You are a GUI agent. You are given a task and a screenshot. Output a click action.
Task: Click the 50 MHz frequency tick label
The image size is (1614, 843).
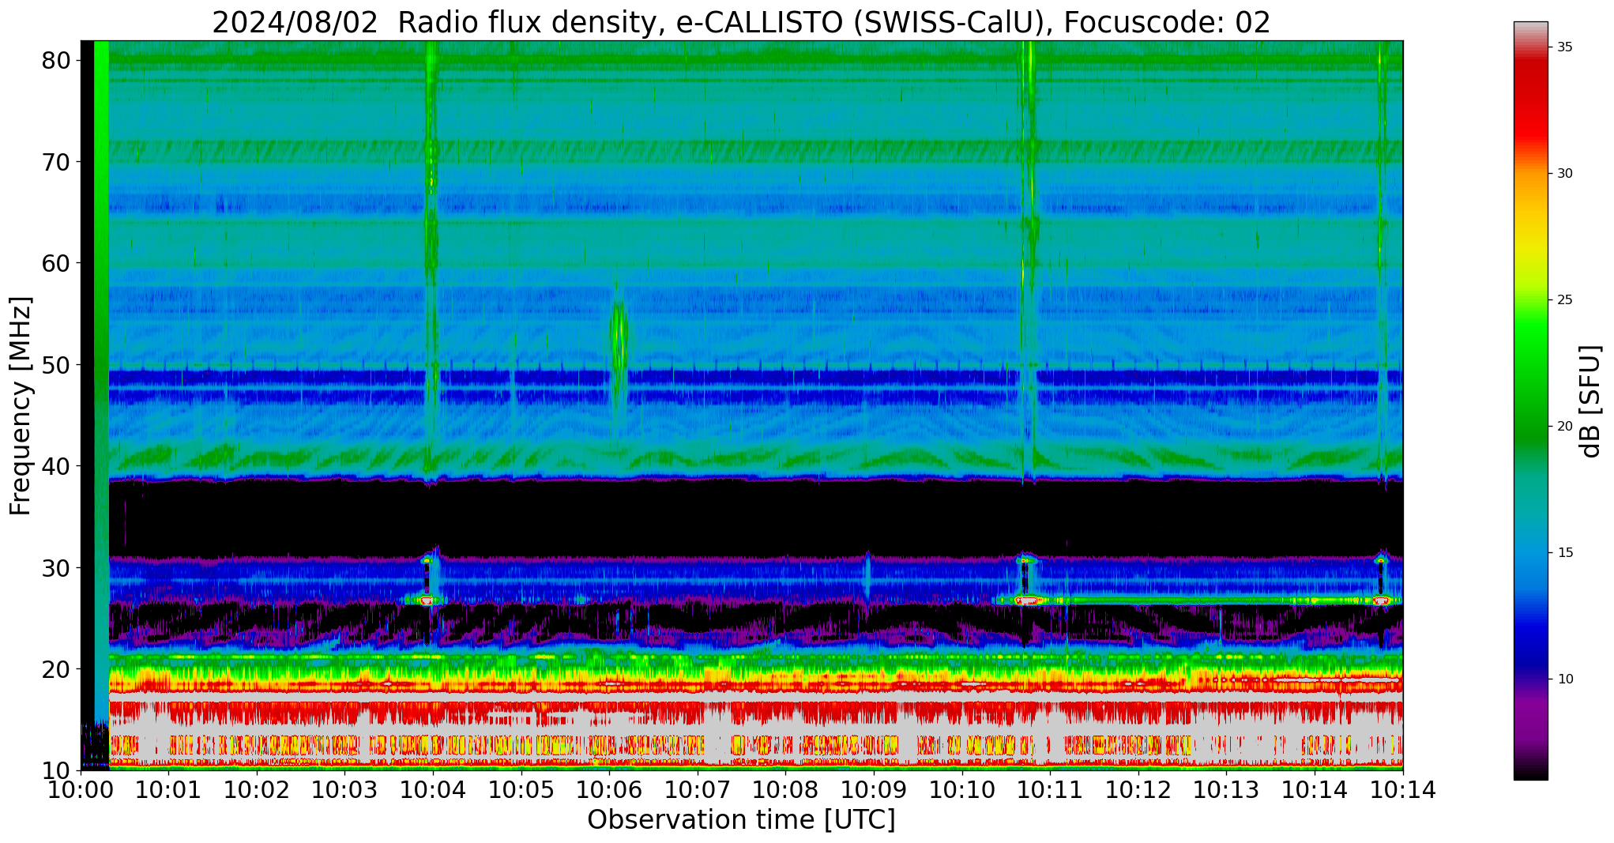pos(57,365)
